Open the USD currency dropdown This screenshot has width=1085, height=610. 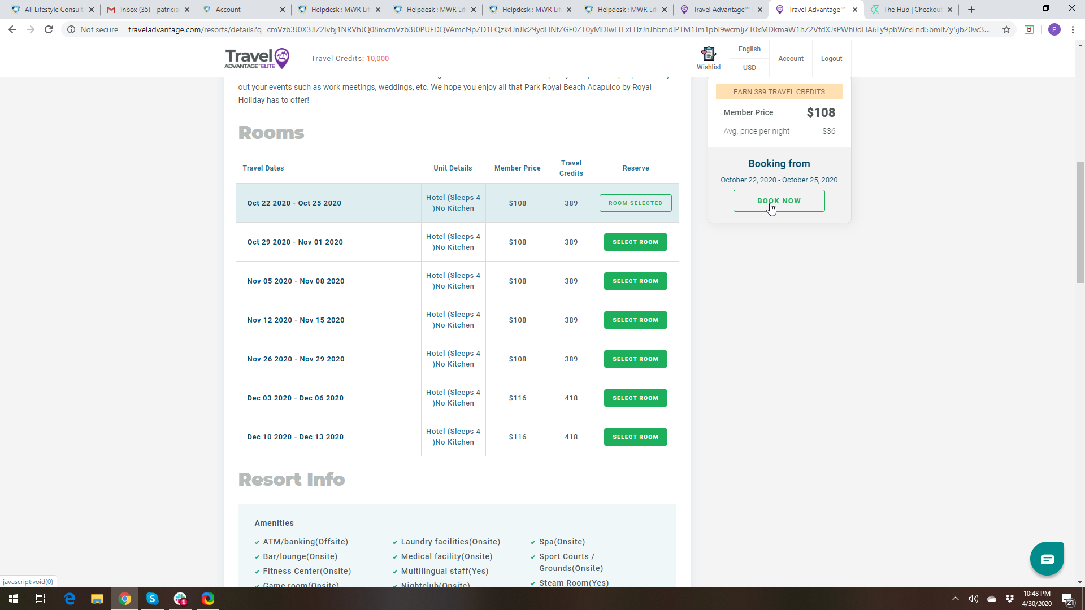[749, 67]
